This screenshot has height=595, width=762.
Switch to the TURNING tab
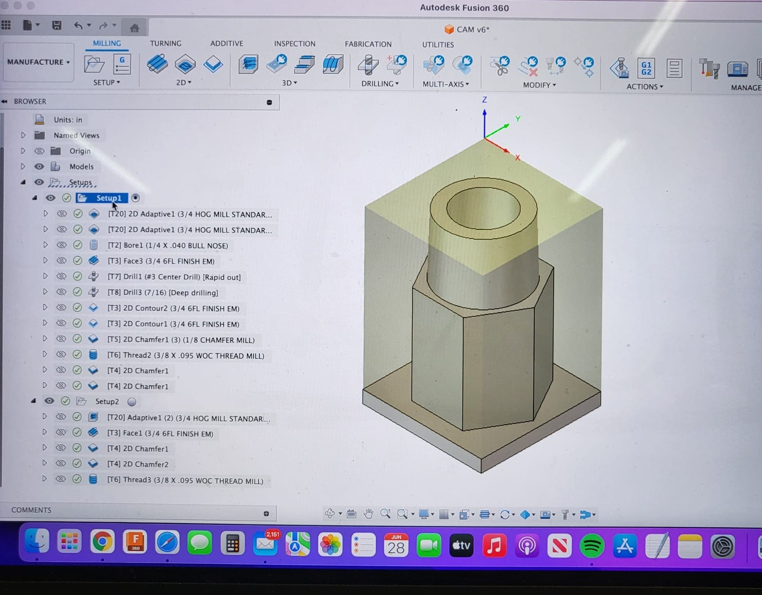[165, 43]
